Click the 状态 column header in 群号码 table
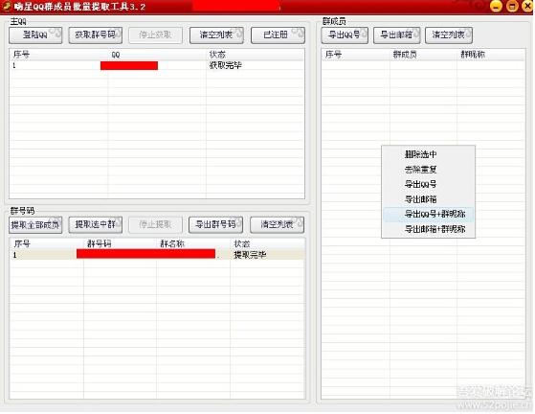The height and width of the screenshot is (414, 535). click(267, 243)
